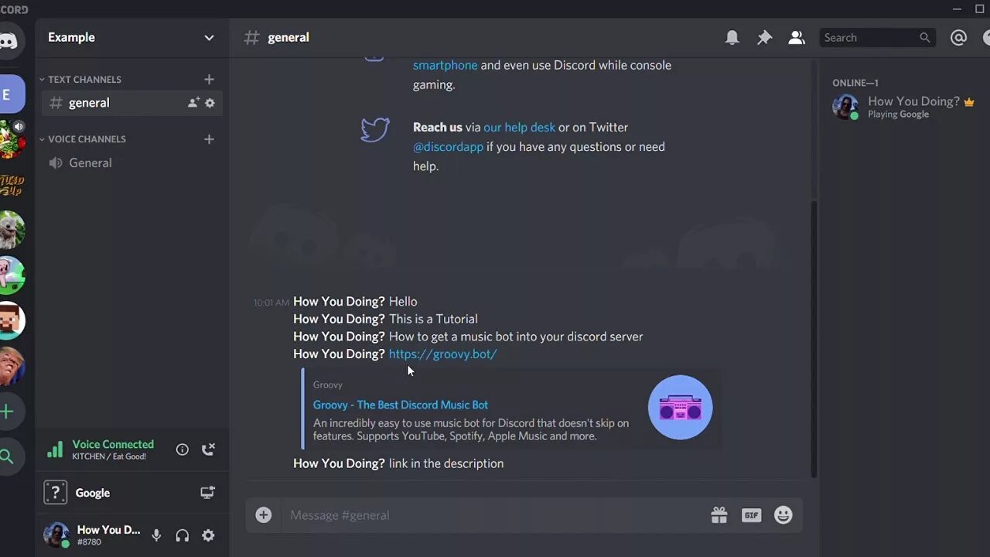Open server discovery magnifier icon
Viewport: 990px width, 557px height.
(x=8, y=456)
